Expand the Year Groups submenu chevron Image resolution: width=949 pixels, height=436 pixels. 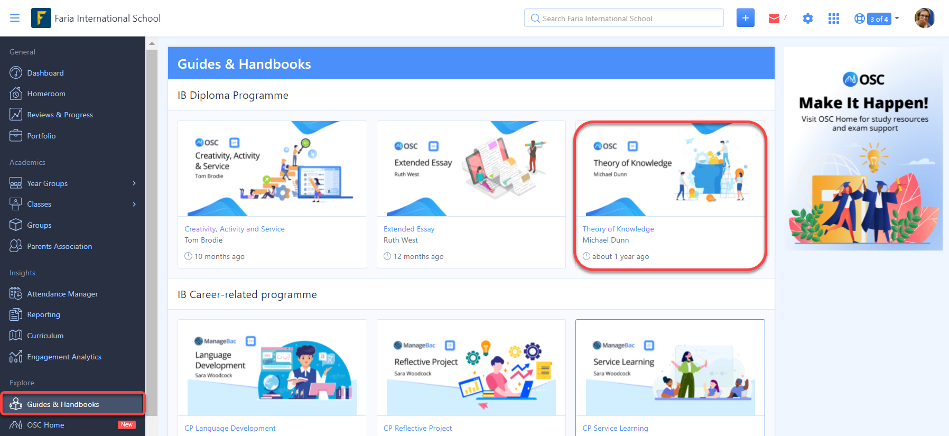pos(134,183)
